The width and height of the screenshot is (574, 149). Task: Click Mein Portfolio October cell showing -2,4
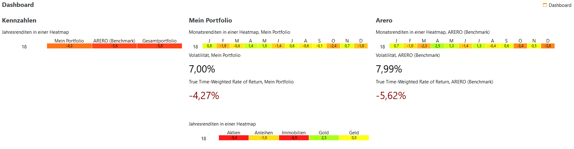tap(333, 46)
